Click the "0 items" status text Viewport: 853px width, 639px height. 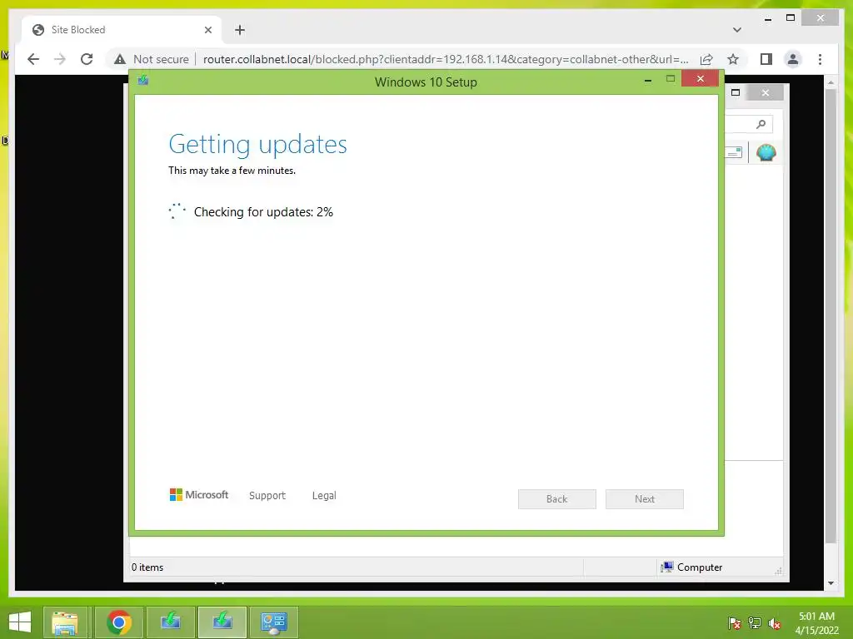[x=147, y=567]
